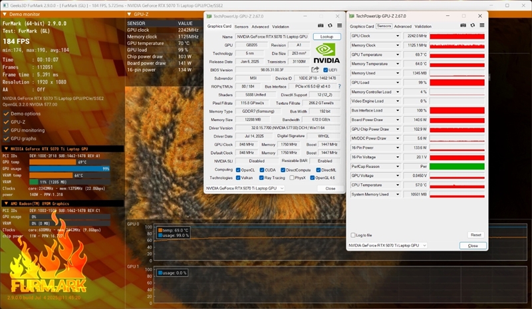
Task: Click the screenshot camera icon in left GPU-Z window
Action: click(x=321, y=25)
